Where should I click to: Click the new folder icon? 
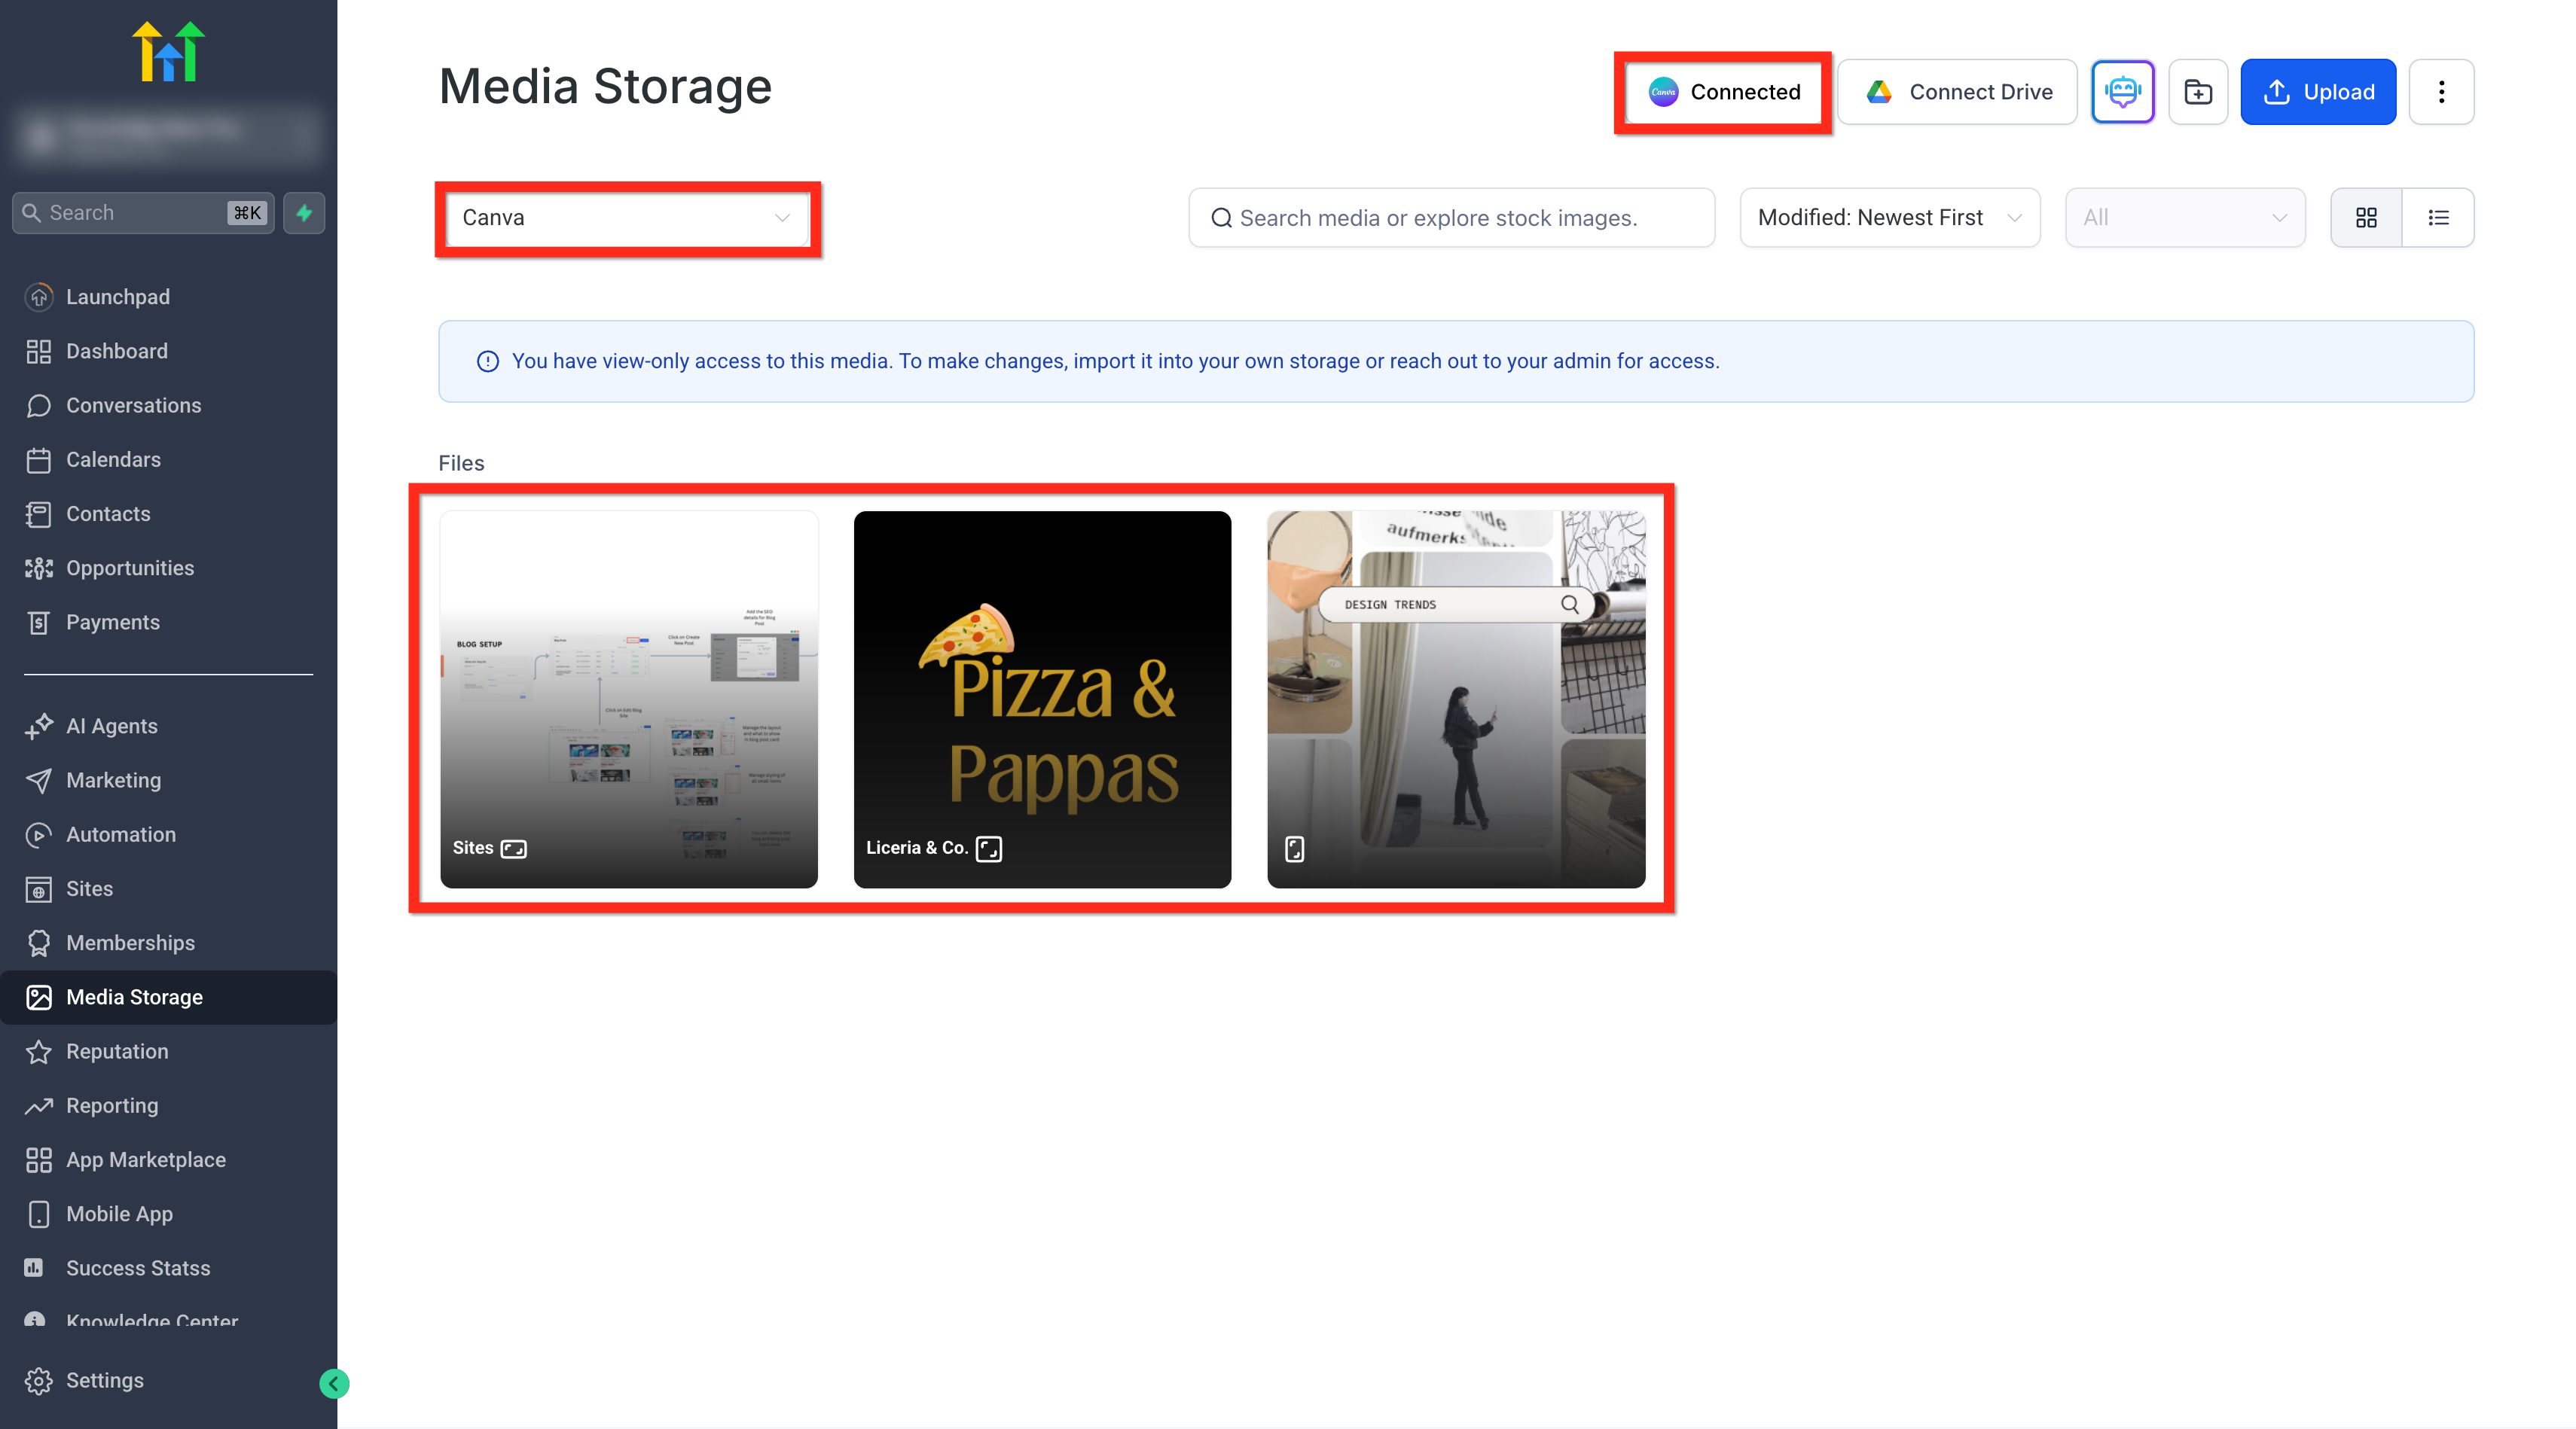(x=2197, y=92)
